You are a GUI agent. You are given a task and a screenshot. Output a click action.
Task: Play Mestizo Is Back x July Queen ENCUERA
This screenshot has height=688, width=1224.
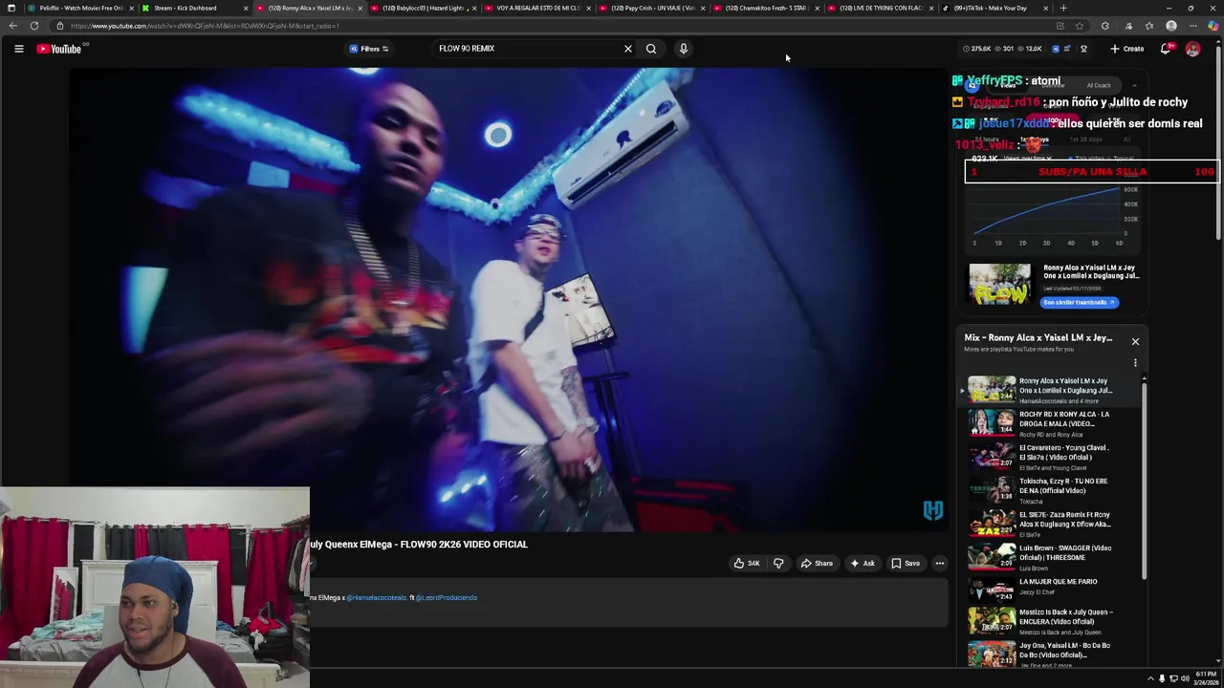[1053, 621]
